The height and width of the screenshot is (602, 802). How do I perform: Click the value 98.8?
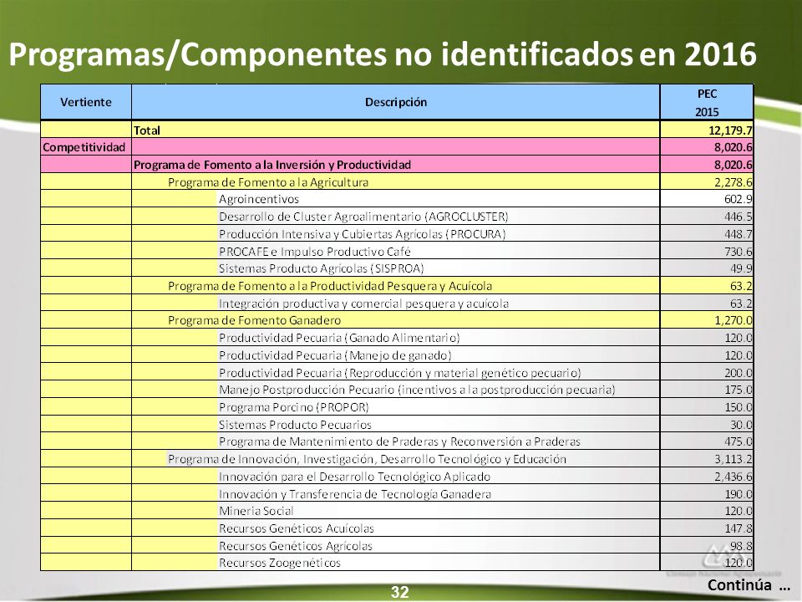click(x=741, y=546)
